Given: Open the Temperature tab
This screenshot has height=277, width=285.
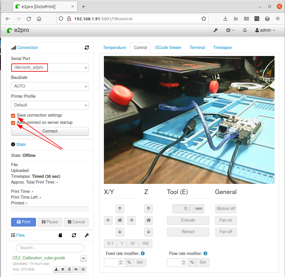Looking at the screenshot, I should tap(114, 48).
